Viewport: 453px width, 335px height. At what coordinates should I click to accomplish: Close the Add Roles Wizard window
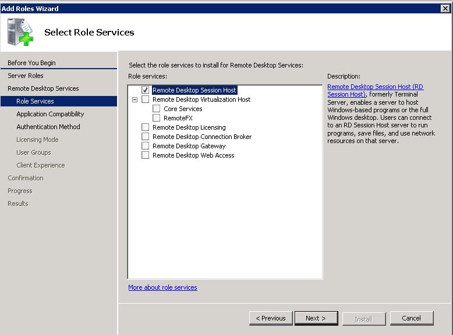(445, 8)
